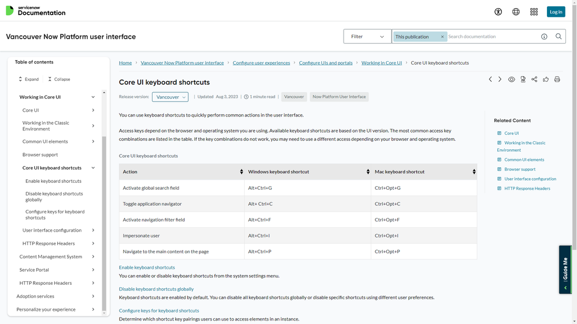577x324 pixels.
Task: Sort table by Action column
Action: click(x=241, y=172)
